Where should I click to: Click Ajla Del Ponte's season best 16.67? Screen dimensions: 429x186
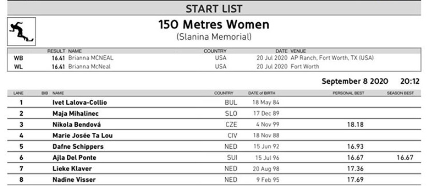point(405,158)
